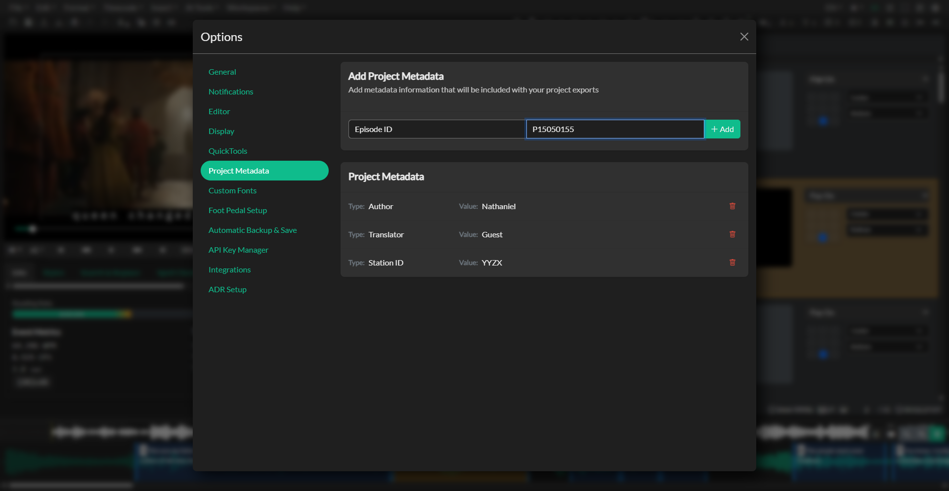Open the API Key Manager
This screenshot has width=949, height=491.
click(x=238, y=250)
